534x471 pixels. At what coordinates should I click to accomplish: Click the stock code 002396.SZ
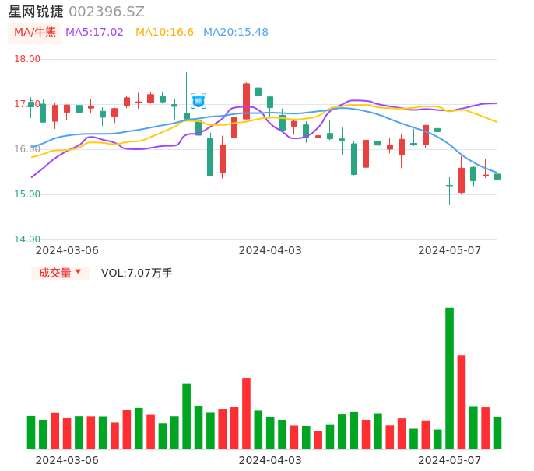click(x=107, y=12)
